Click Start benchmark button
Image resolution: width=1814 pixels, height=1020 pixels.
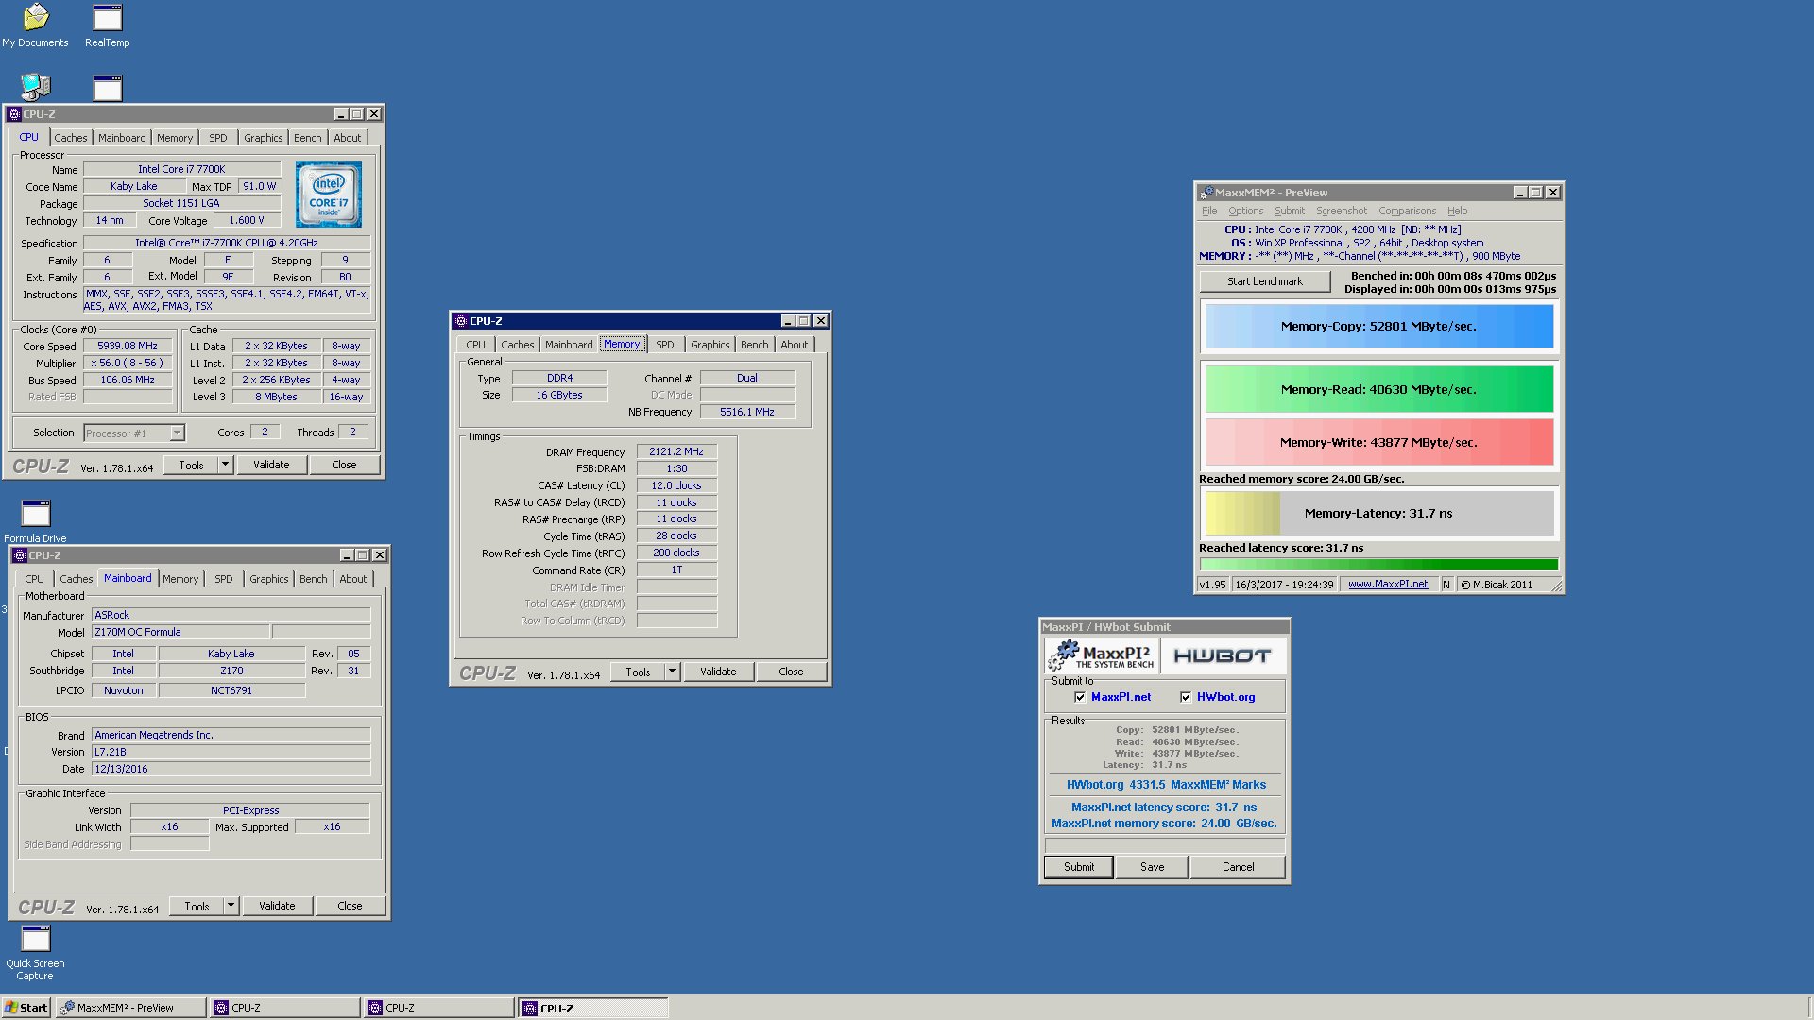click(1264, 281)
